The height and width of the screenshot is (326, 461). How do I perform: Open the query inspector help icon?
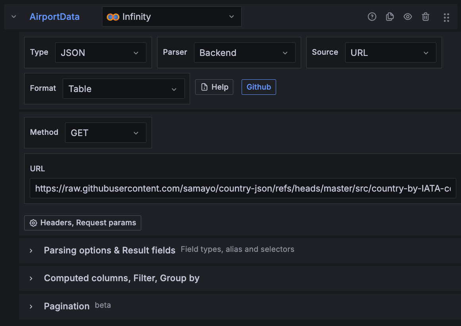tap(372, 17)
